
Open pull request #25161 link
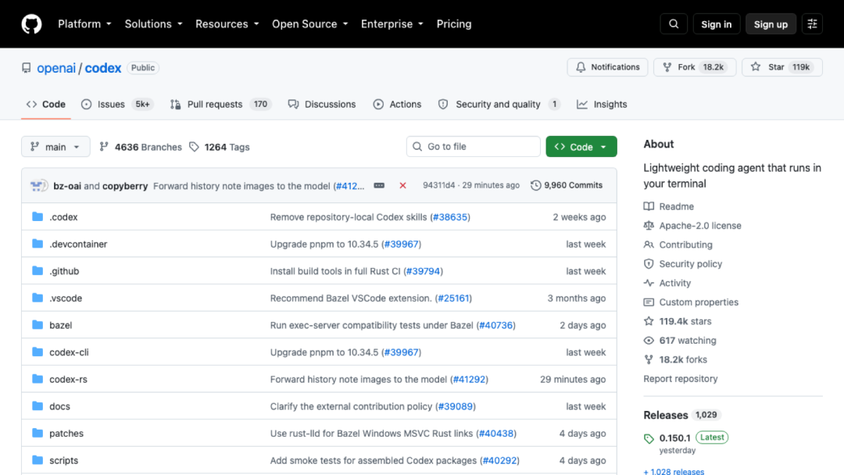pos(453,298)
